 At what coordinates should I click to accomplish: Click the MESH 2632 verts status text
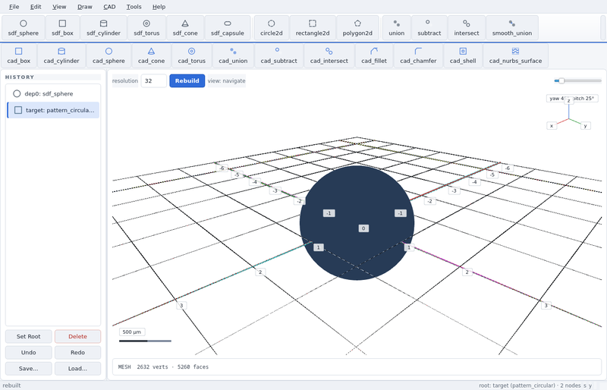coord(163,366)
